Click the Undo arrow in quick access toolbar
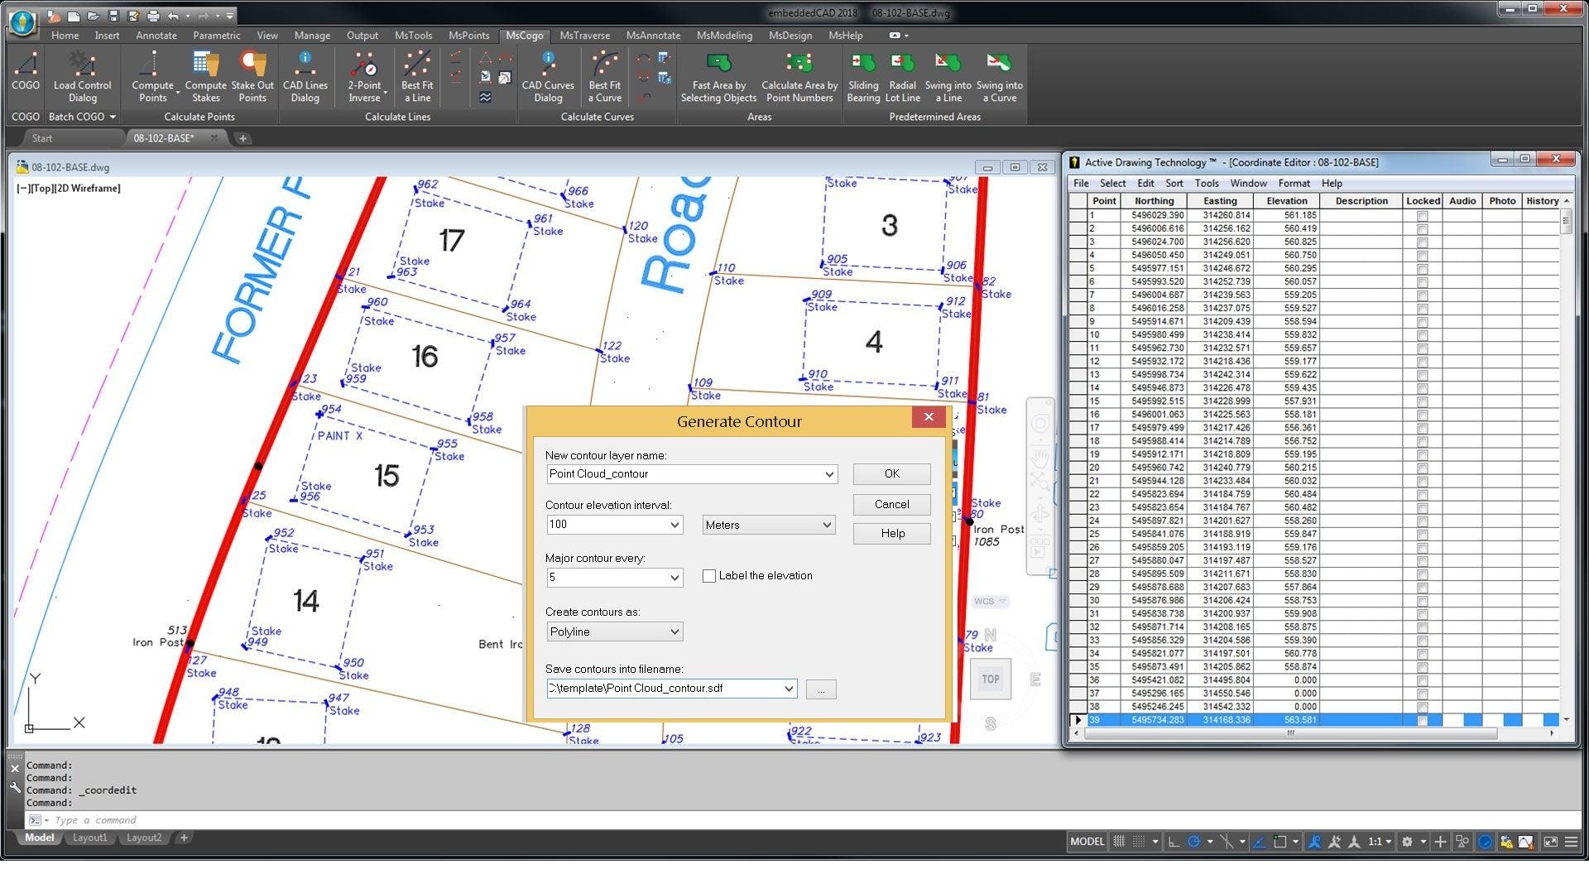1589x869 pixels. [173, 15]
